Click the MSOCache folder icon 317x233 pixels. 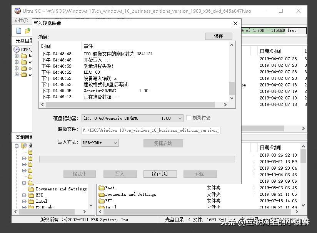tap(32, 207)
